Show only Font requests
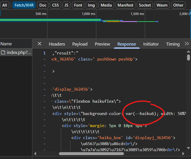The width and height of the screenshot is (191, 159). point(78,5)
